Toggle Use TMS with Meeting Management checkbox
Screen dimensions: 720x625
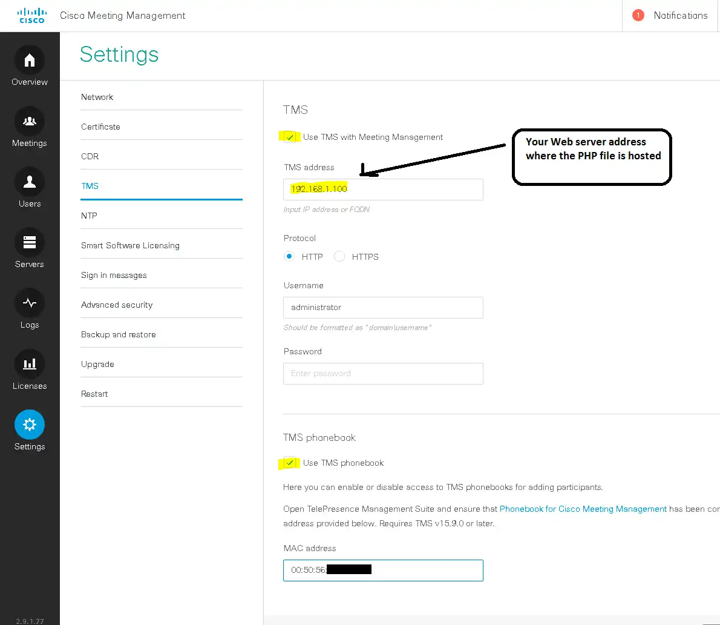(x=290, y=137)
